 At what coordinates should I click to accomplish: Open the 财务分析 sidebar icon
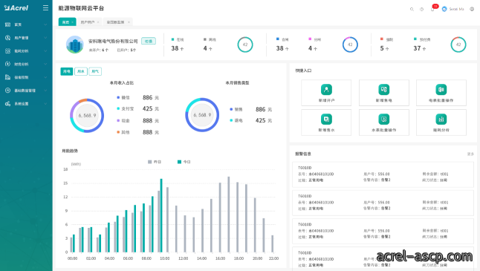click(x=7, y=64)
